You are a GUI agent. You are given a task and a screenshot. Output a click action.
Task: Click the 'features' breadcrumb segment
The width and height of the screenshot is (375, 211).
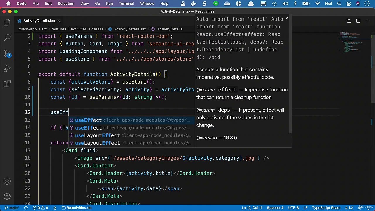pos(59,29)
